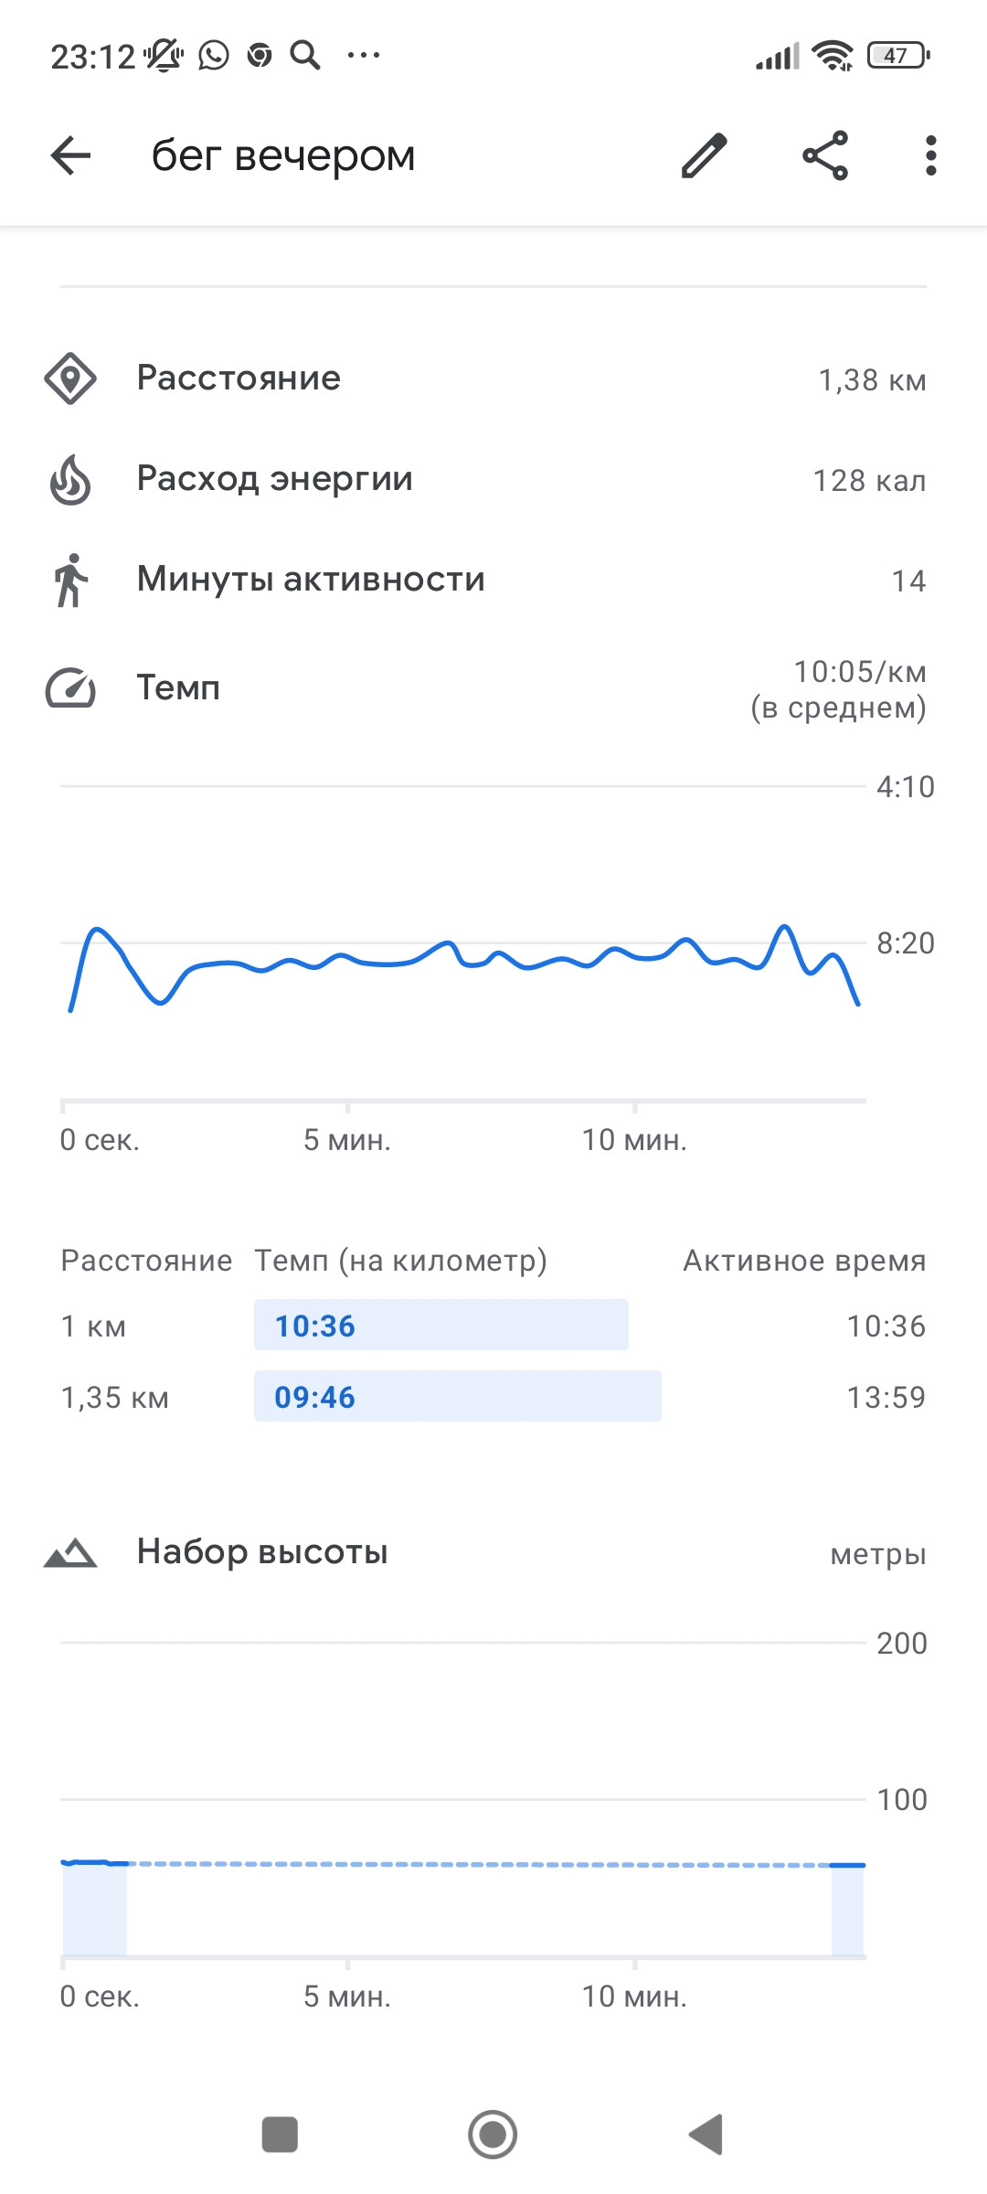Viewport: 987px width, 2194px height.
Task: Go back using the arrow icon
Action: click(x=70, y=155)
